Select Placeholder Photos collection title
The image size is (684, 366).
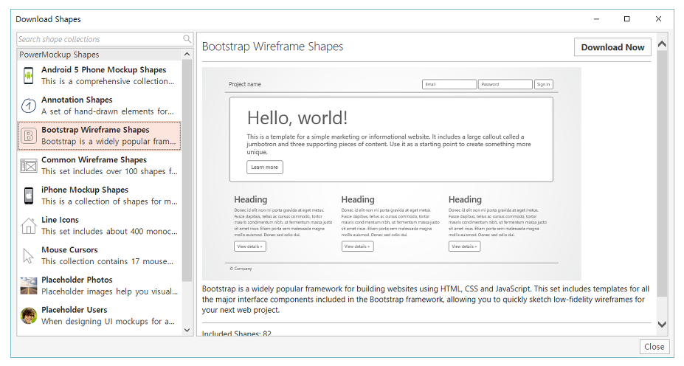pos(77,280)
